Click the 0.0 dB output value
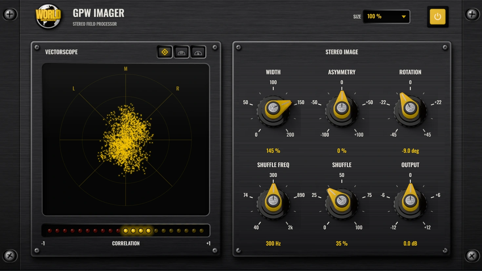 410,244
